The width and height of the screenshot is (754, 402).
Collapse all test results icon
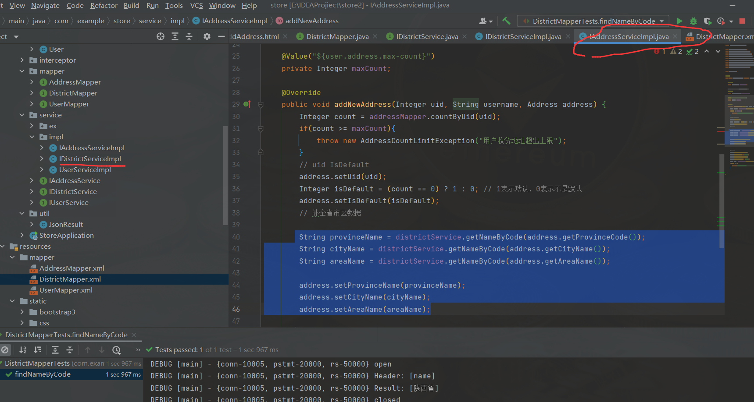[70, 350]
